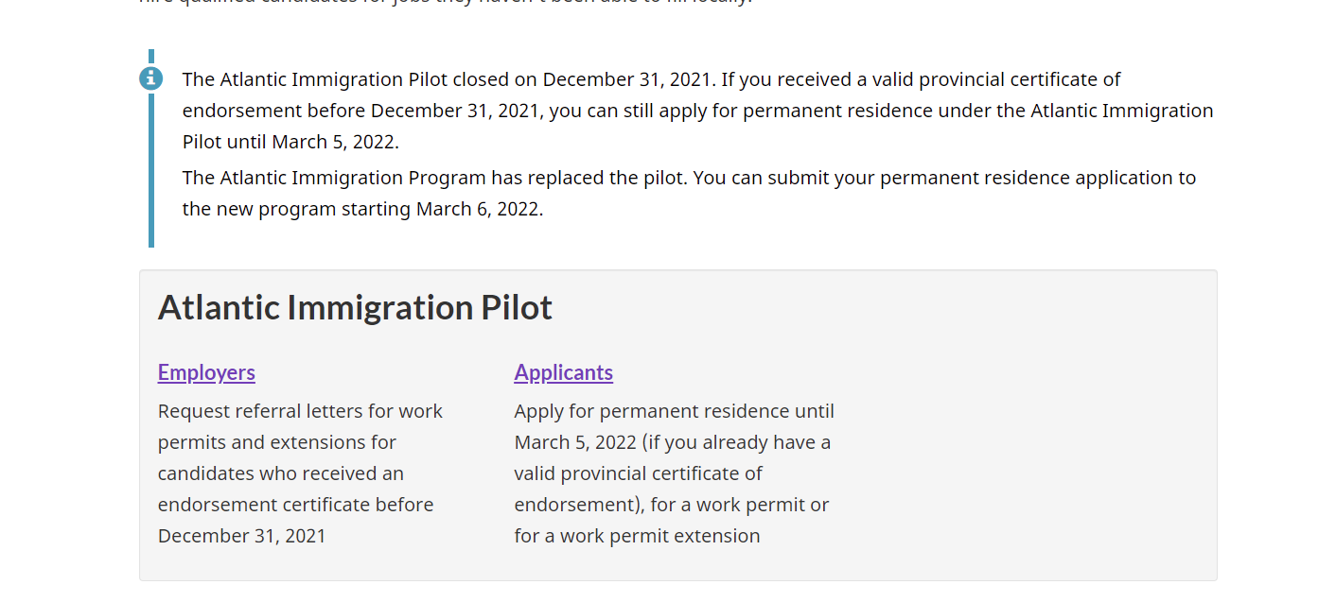The height and width of the screenshot is (602, 1336).
Task: Click the Atlantic Immigration Pilot heading
Action: coord(355,307)
